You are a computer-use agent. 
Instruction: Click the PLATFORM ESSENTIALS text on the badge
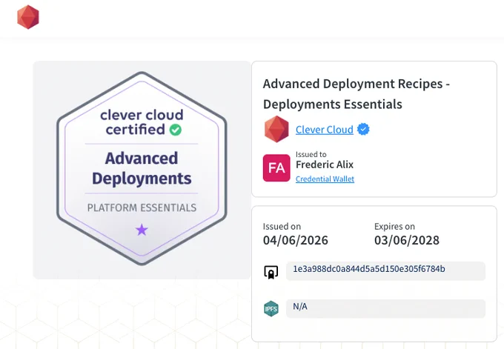point(142,207)
